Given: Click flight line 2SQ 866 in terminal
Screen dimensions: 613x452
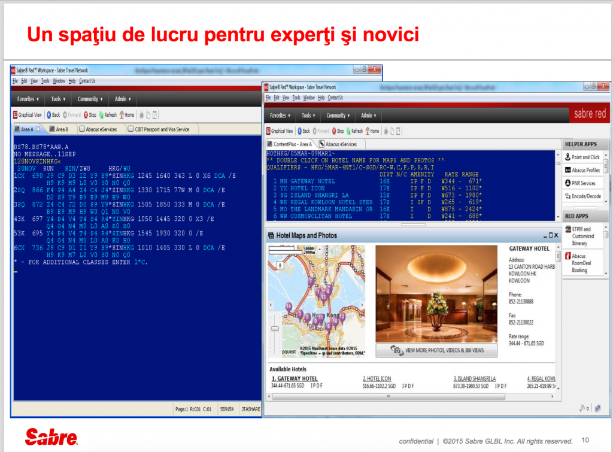Looking at the screenshot, I should (120, 190).
